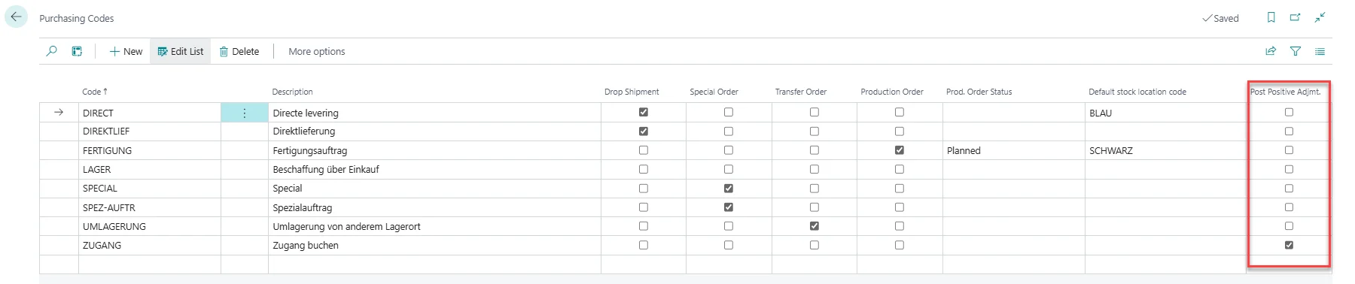Click the New button
The image size is (1355, 284).
coord(126,51)
